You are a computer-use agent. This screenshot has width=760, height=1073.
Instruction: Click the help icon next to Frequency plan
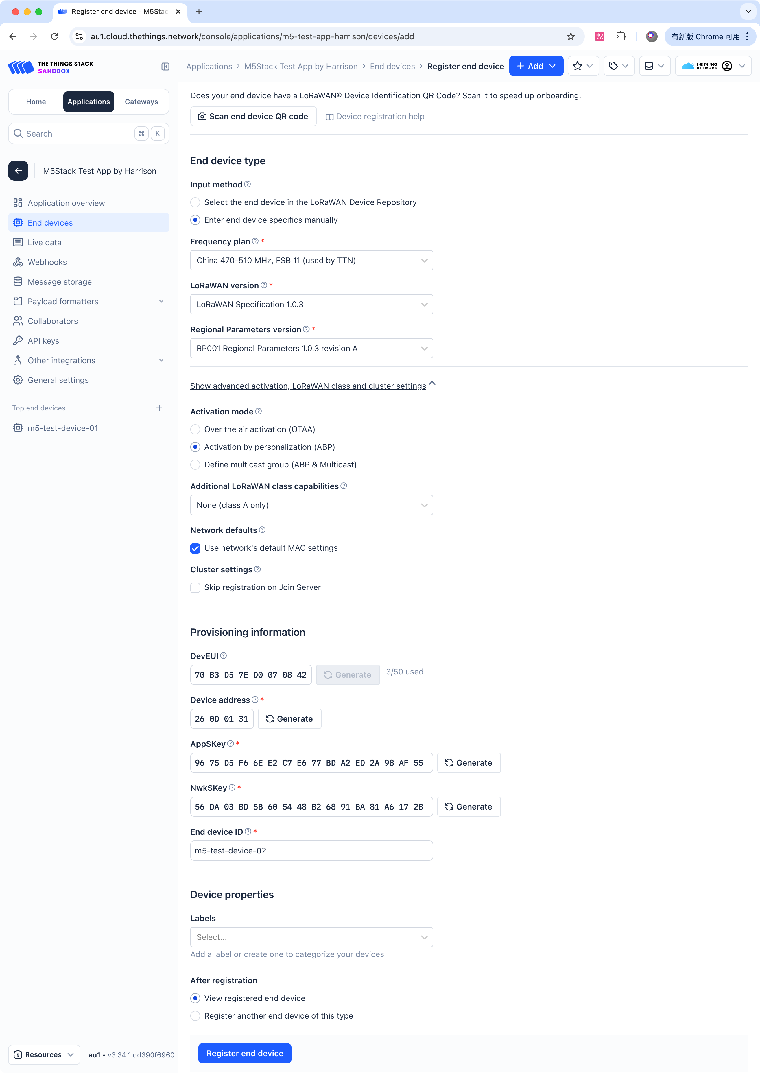[255, 241]
